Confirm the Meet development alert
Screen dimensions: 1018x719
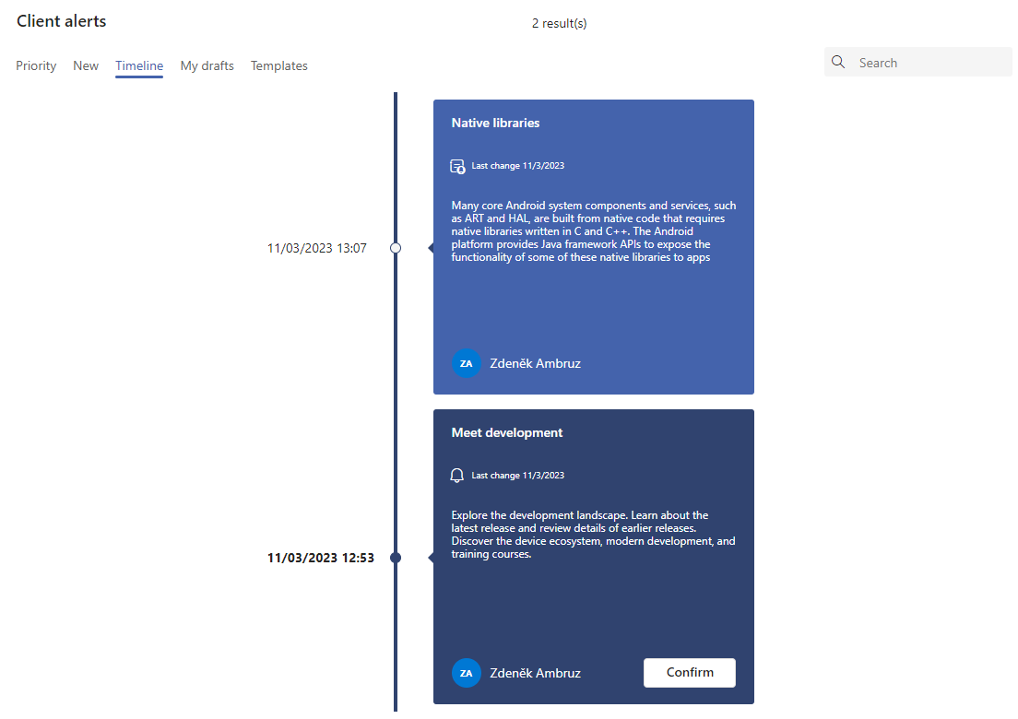coord(690,672)
